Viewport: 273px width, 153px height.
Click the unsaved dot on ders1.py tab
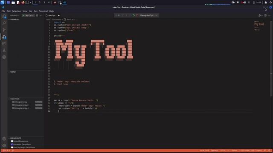coord(59,15)
